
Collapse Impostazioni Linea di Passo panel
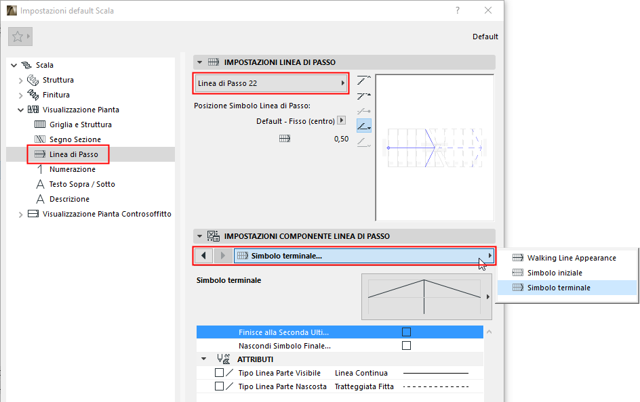(199, 62)
